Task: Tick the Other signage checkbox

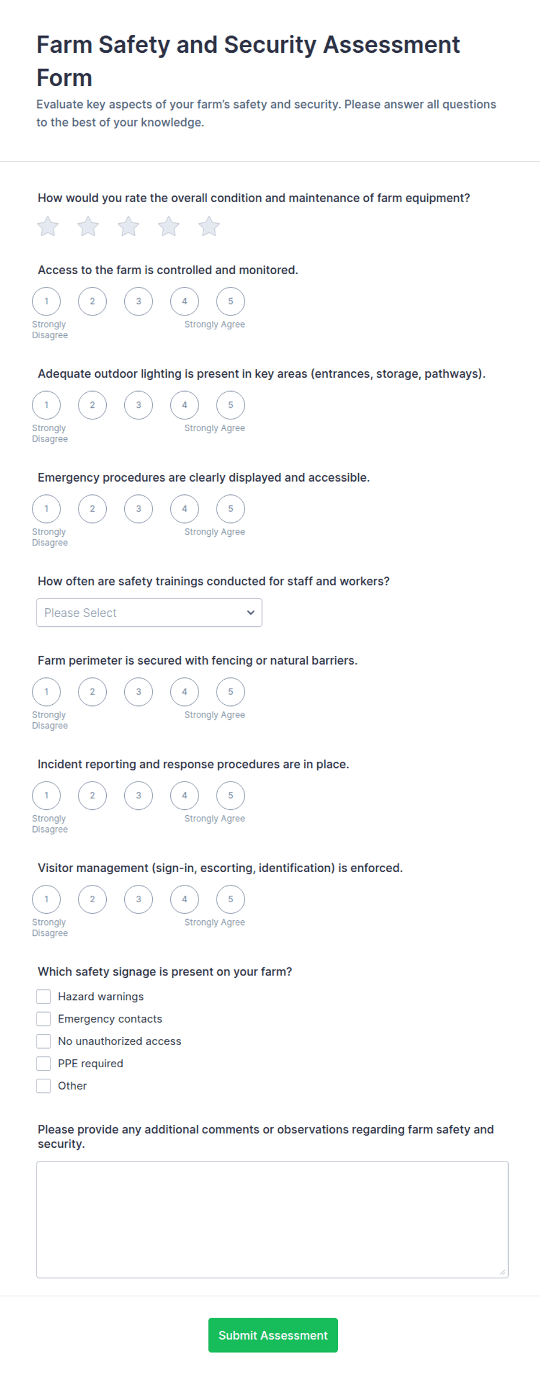Action: (44, 1086)
